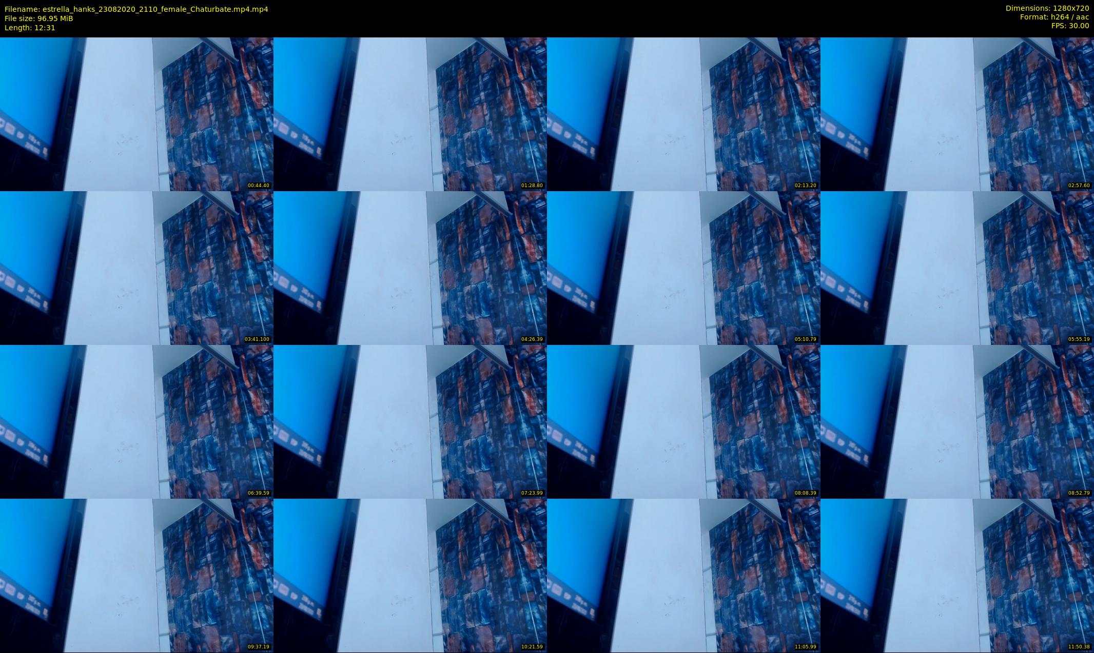The height and width of the screenshot is (653, 1094).
Task: Click the Filename text in the header
Action: pyautogui.click(x=136, y=9)
